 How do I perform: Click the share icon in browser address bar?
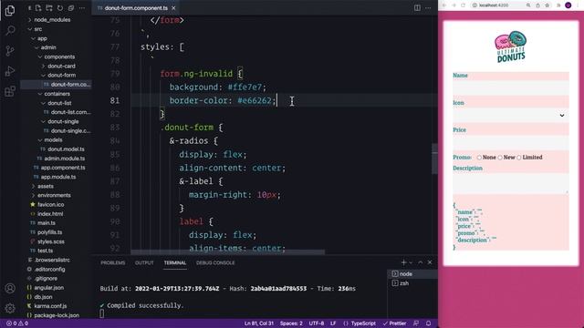[x=537, y=5]
